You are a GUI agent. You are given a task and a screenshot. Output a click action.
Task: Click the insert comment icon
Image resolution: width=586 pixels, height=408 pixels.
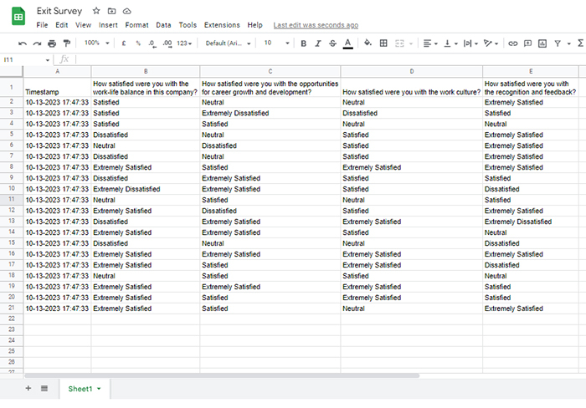point(527,43)
